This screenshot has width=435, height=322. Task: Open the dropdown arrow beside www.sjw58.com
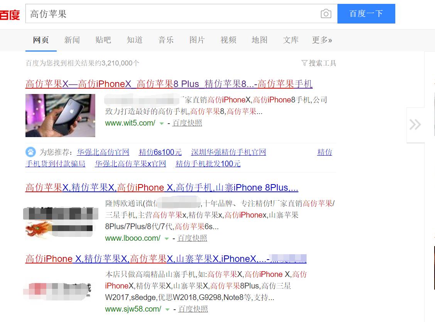pos(167,309)
